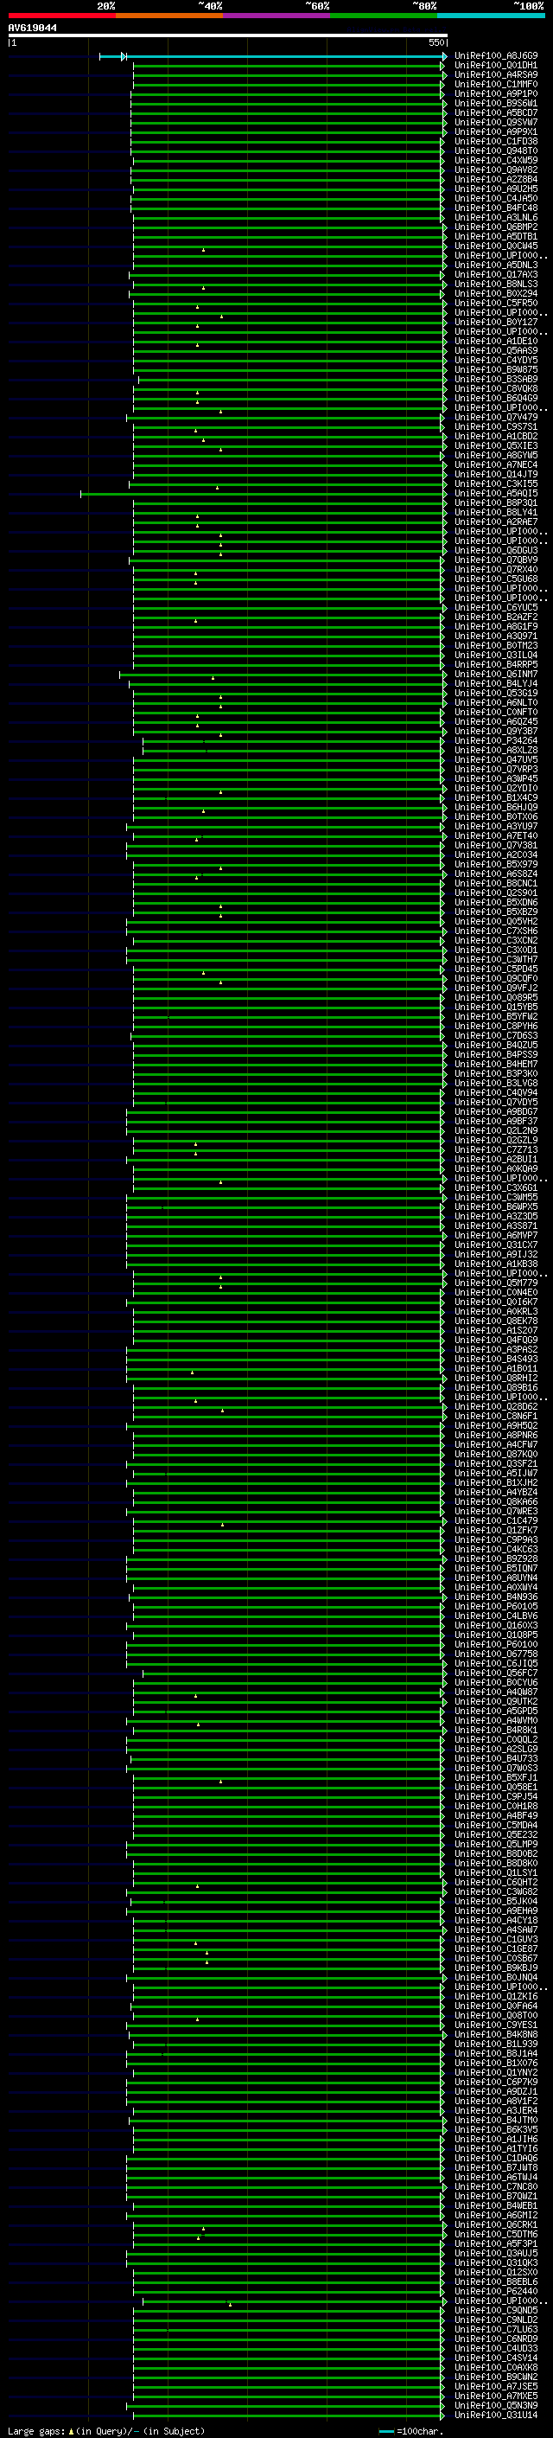Viewport: 553px width, 2438px height.
Task: Click the UniRef100_B6HJQ9 hit label
Action: click(496, 807)
